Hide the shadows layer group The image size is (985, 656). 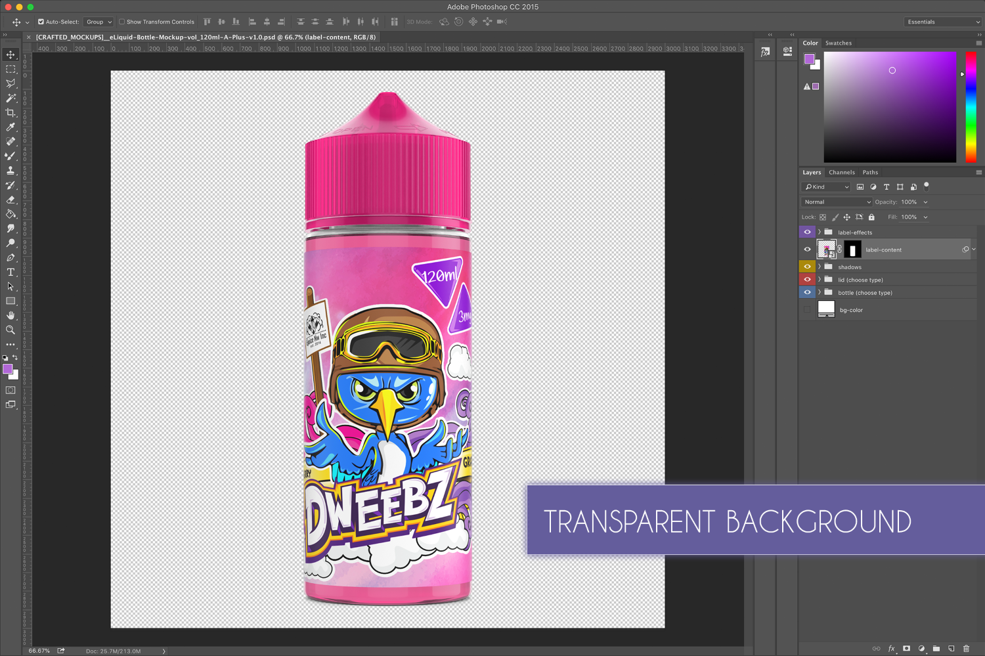point(807,267)
